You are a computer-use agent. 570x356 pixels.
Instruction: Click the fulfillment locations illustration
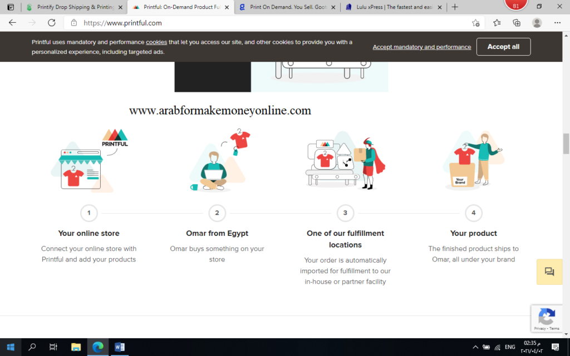click(345, 161)
